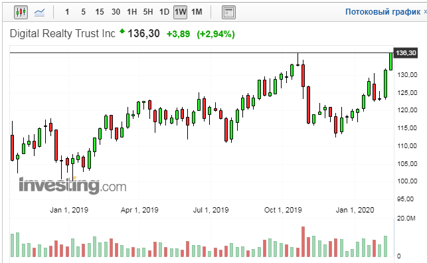Choose the 30 minute interval
Viewport: 427px width, 263px height.
point(116,12)
